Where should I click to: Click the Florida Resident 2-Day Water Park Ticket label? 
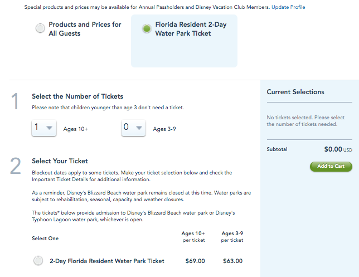coord(191,29)
